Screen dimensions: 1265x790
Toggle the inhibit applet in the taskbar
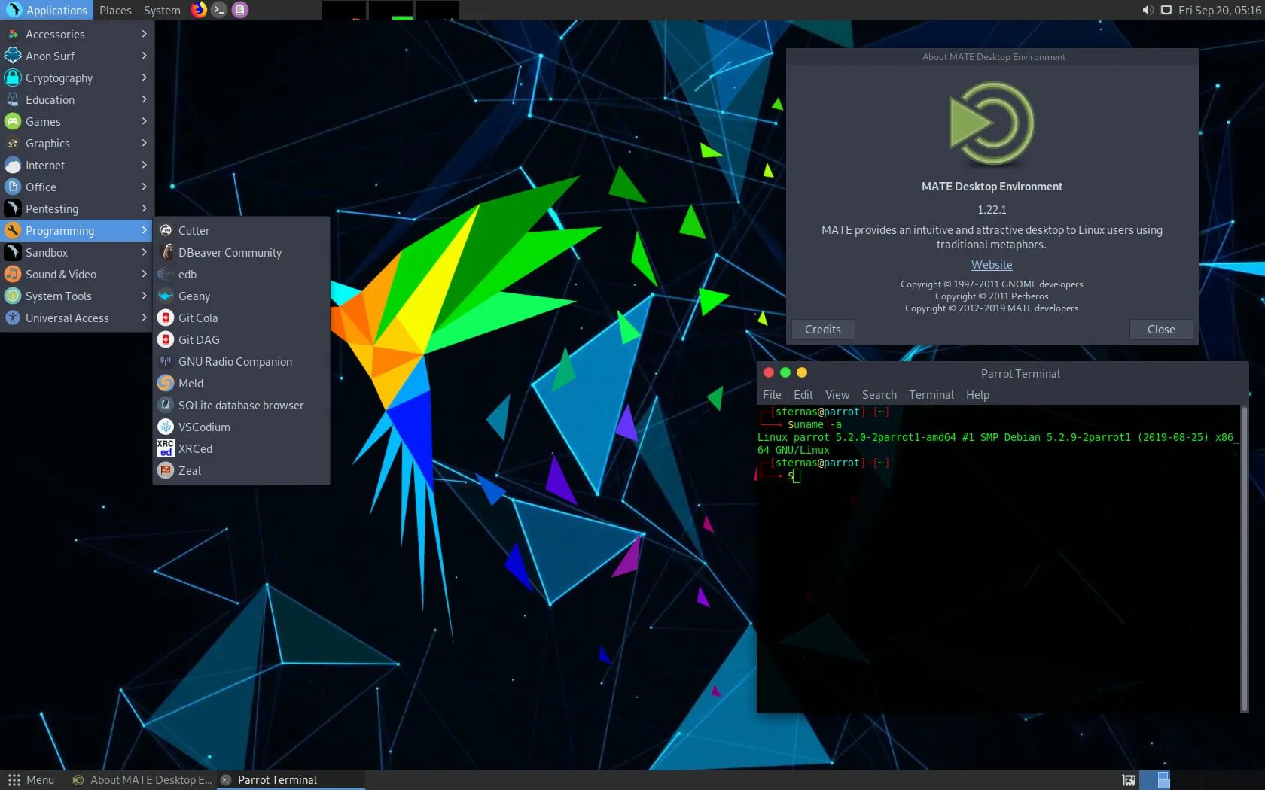[1127, 780]
